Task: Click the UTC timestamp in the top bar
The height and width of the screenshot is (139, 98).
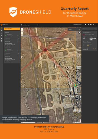Action: [77, 24]
